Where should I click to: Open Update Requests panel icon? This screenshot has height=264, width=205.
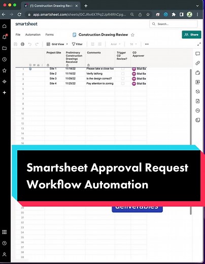point(197,91)
